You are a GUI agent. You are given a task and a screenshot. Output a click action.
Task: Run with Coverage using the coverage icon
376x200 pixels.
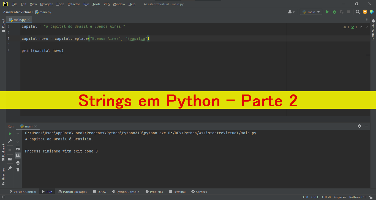point(341,12)
